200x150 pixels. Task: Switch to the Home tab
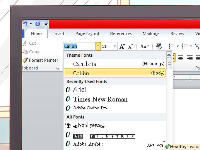click(37, 34)
